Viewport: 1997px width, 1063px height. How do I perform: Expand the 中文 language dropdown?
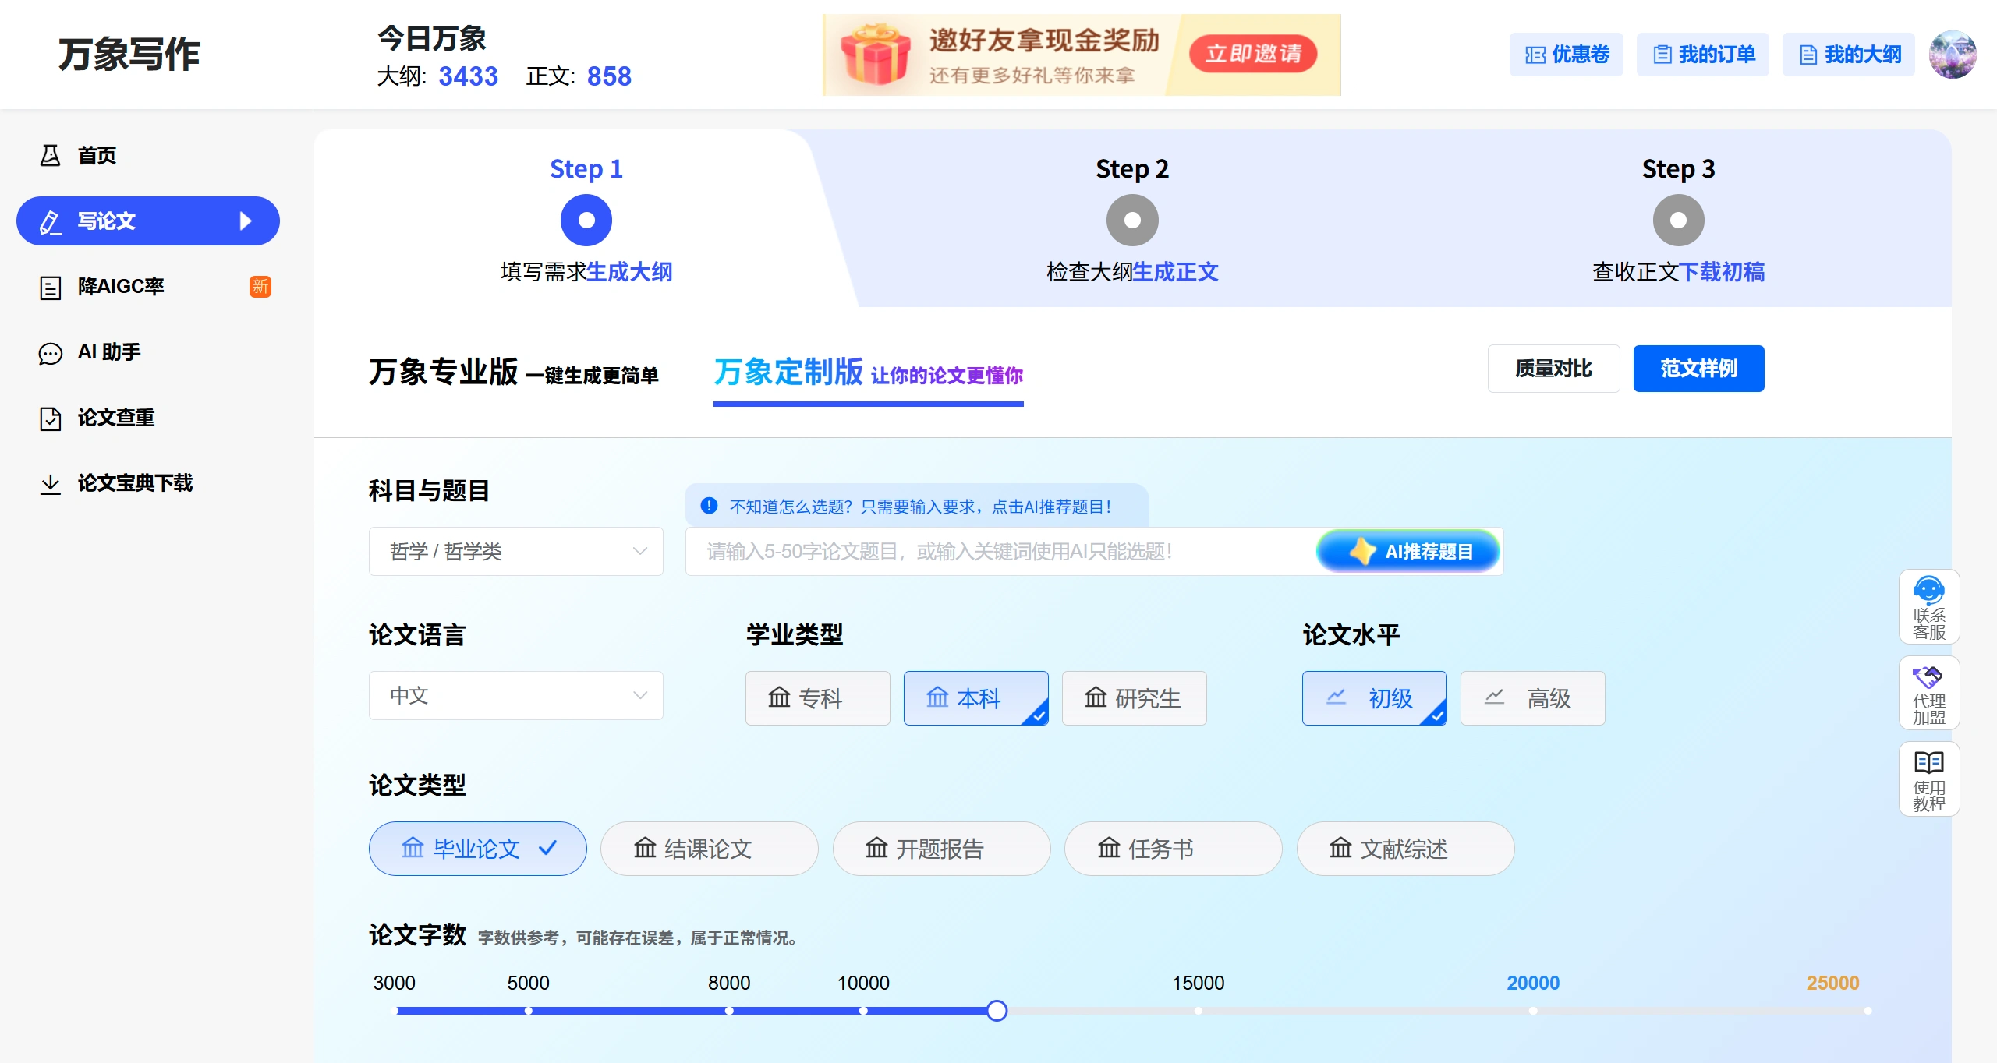(515, 695)
